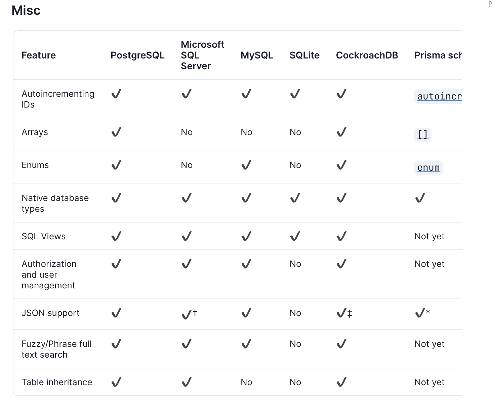Click CockroachDB checkmark in Arrays row
The width and height of the screenshot is (492, 402).
pos(341,132)
